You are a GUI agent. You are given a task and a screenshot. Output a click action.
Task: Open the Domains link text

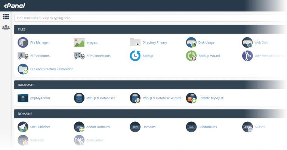[149, 127]
